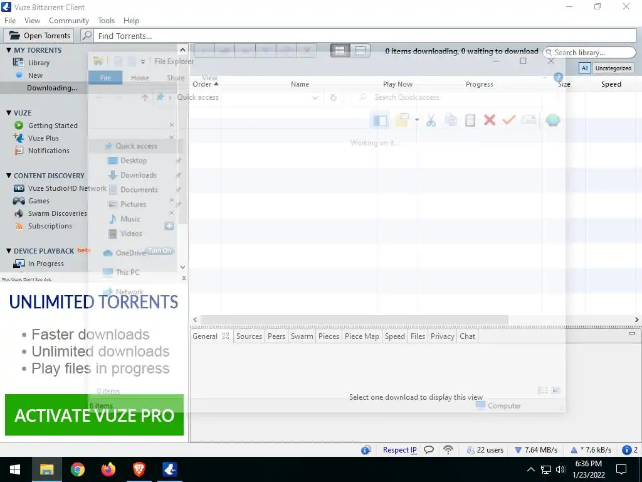Click the Search library field
The image size is (642, 482).
coord(589,53)
